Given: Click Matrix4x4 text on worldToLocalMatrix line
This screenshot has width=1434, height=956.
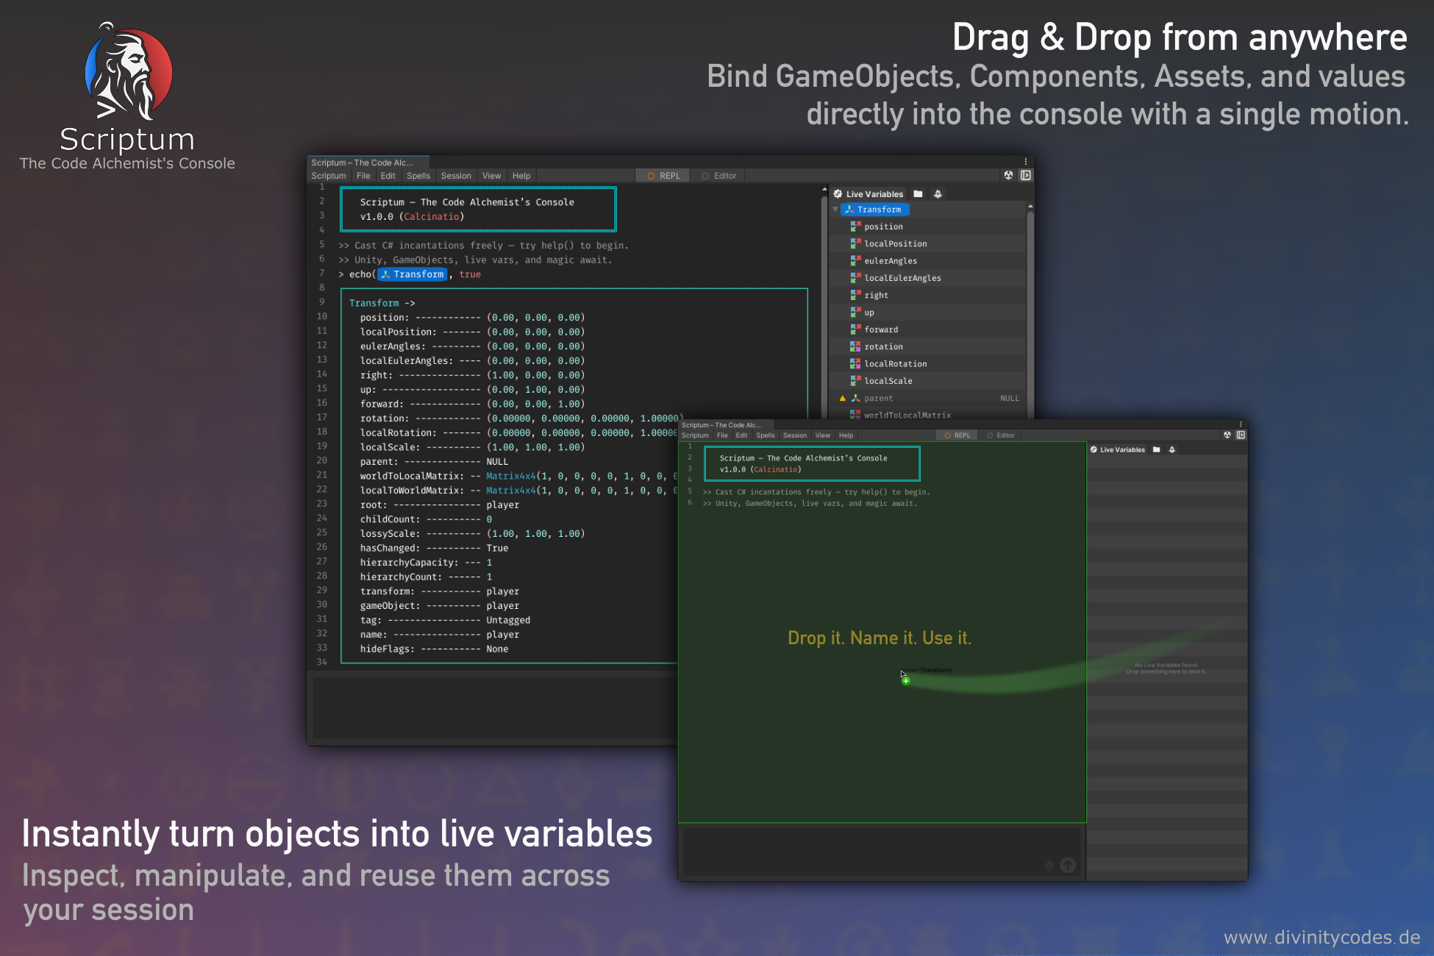Looking at the screenshot, I should [510, 477].
